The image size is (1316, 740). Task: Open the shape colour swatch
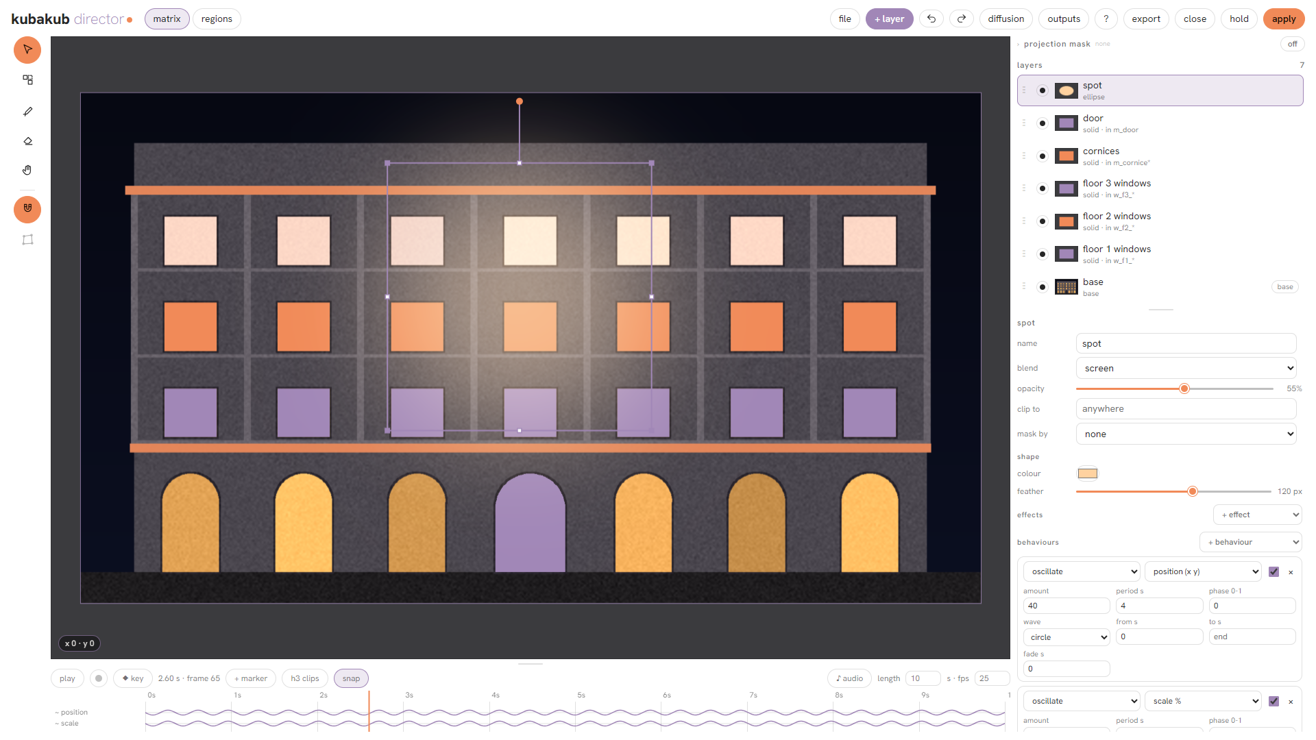1087,473
